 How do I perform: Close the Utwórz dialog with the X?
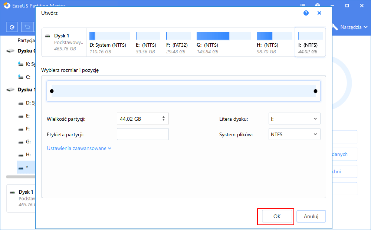point(319,13)
